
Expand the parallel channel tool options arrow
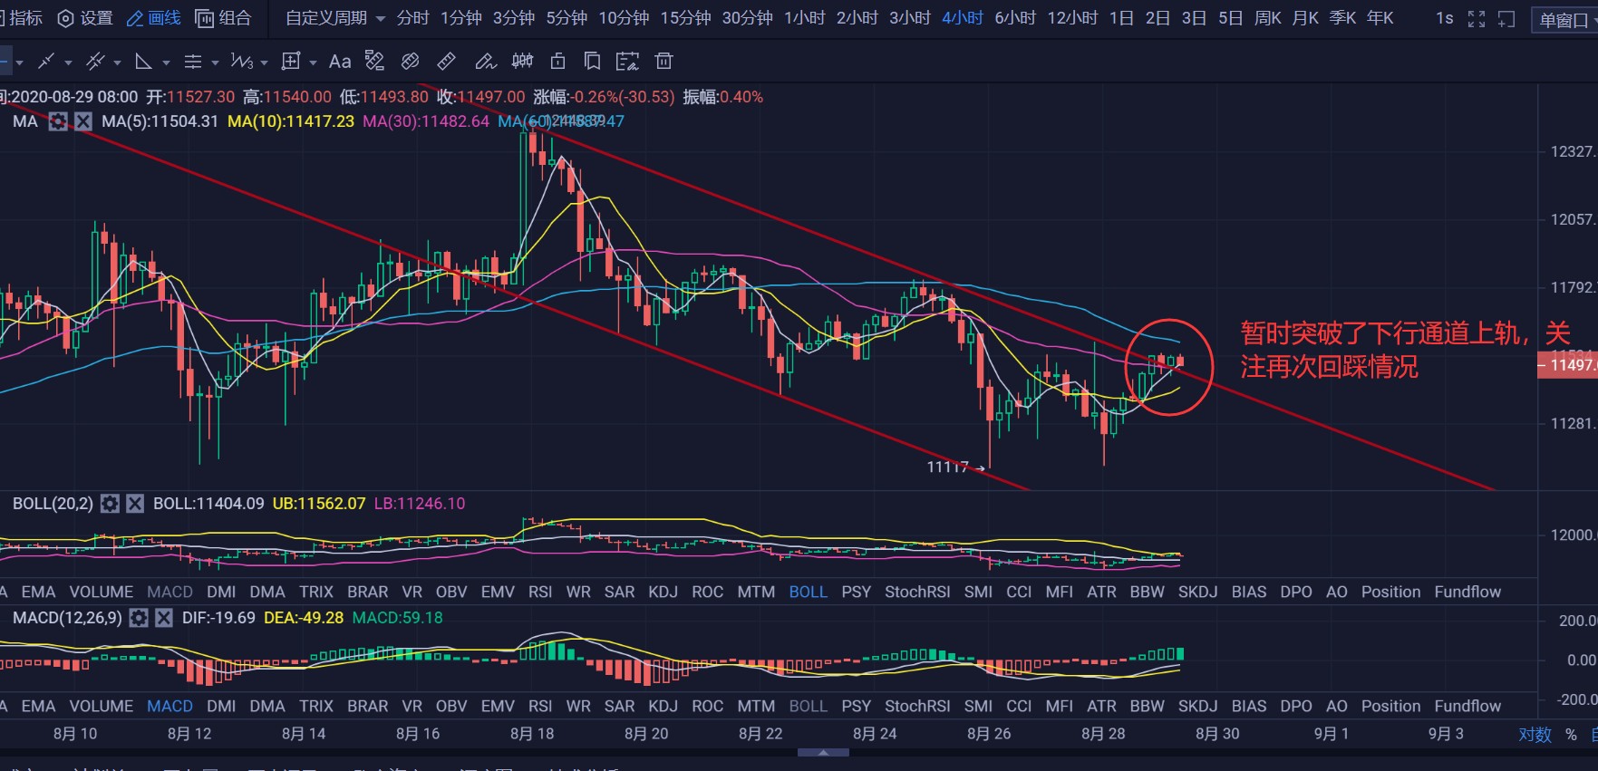(x=117, y=63)
